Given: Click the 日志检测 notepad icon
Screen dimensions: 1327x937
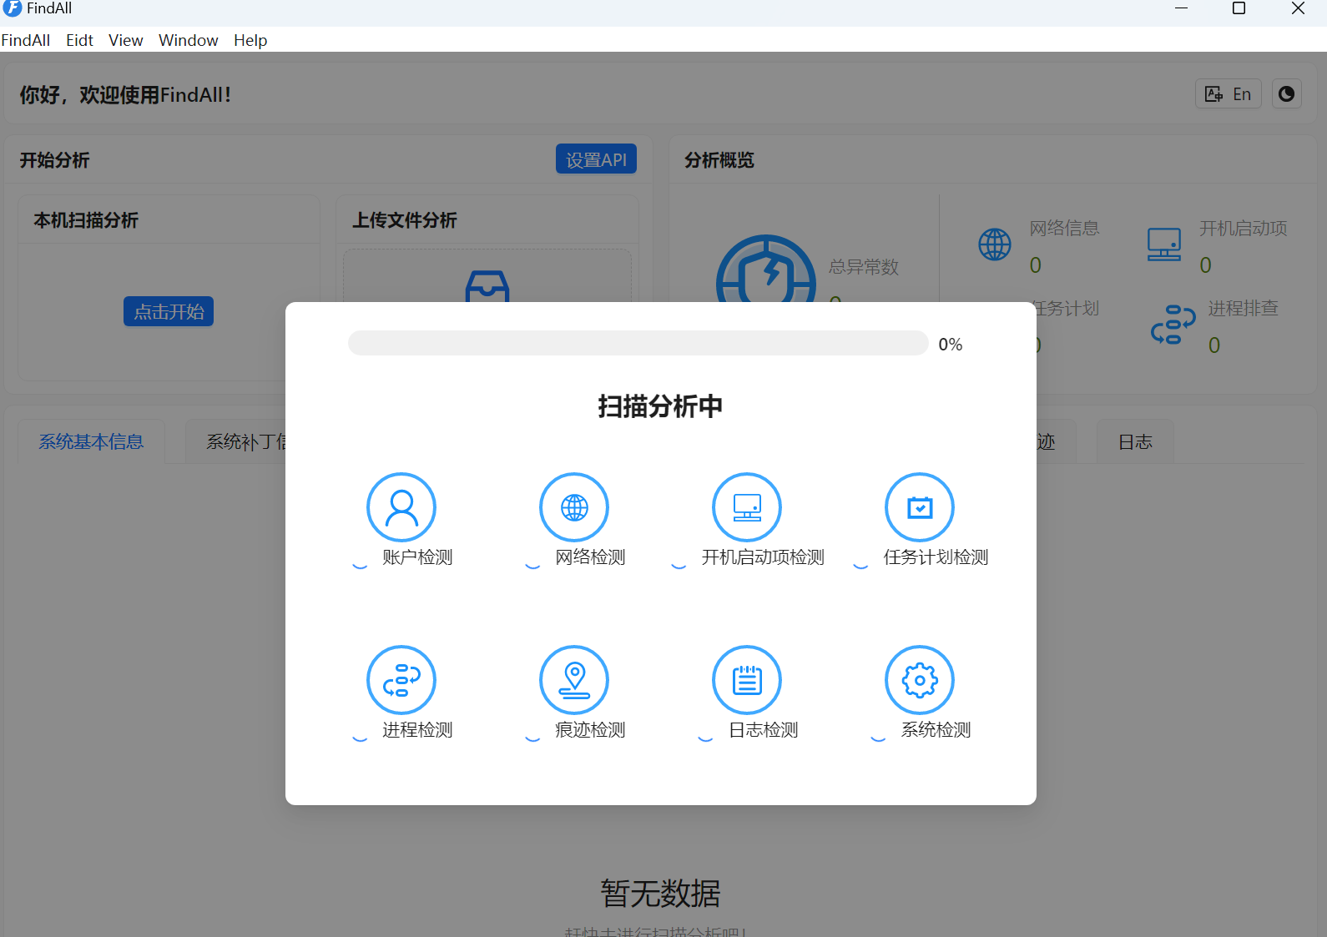Looking at the screenshot, I should [747, 680].
